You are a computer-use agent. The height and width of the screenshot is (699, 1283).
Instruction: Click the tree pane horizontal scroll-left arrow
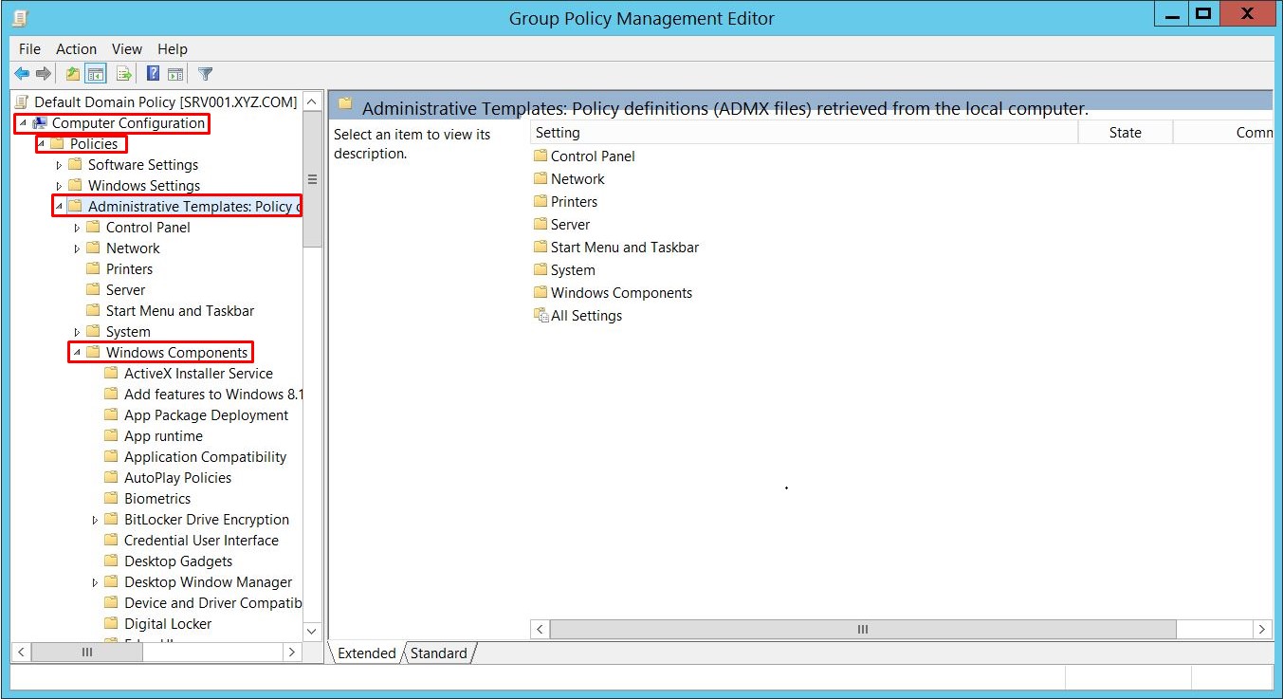pyautogui.click(x=21, y=652)
